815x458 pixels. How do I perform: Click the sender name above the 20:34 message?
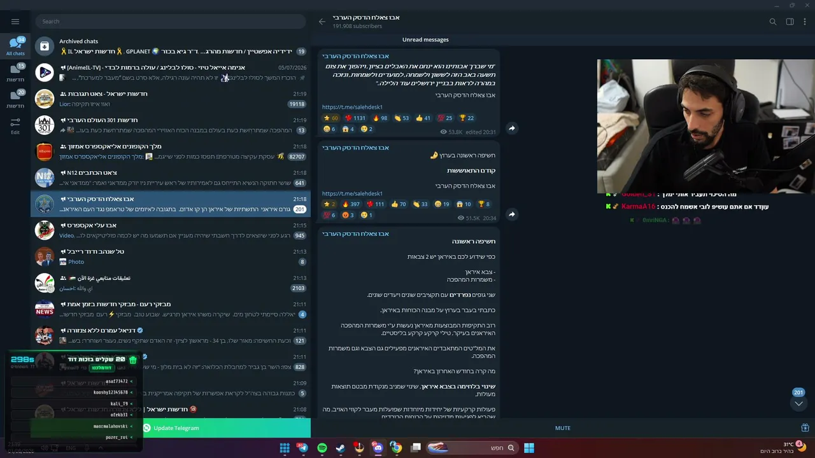click(x=355, y=148)
